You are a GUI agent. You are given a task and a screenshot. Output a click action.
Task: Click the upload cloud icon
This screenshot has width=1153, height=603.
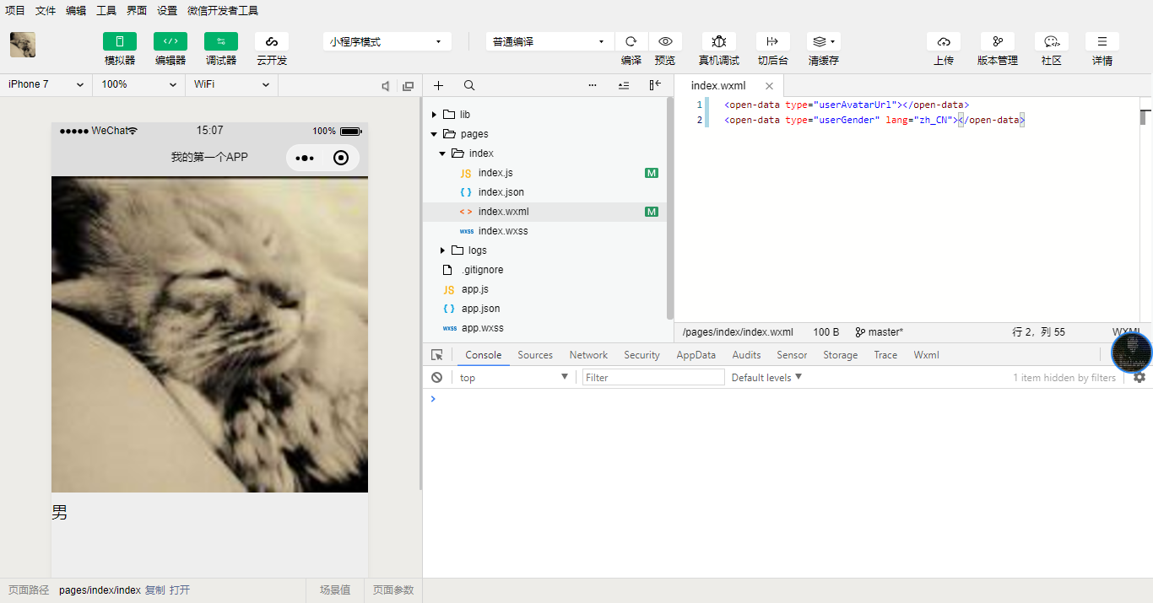coord(943,41)
